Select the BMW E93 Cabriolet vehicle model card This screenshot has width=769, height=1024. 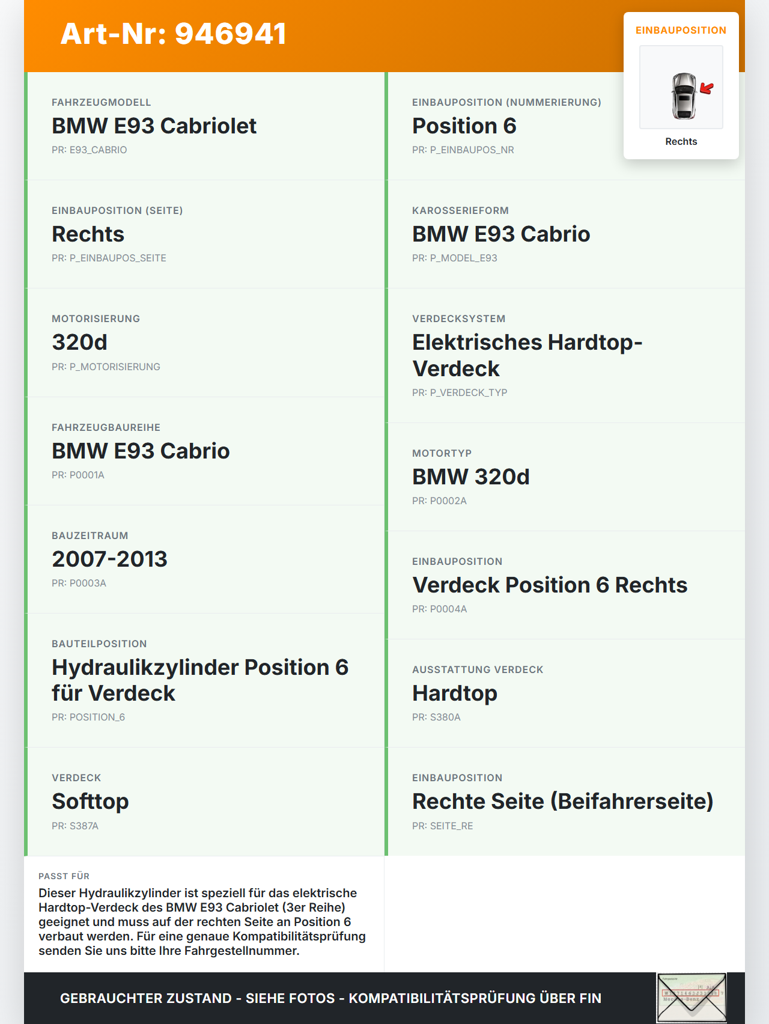[204, 126]
